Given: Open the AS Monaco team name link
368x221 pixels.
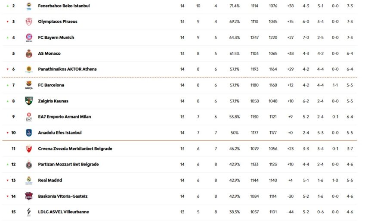Looking at the screenshot, I should click(x=49, y=53).
